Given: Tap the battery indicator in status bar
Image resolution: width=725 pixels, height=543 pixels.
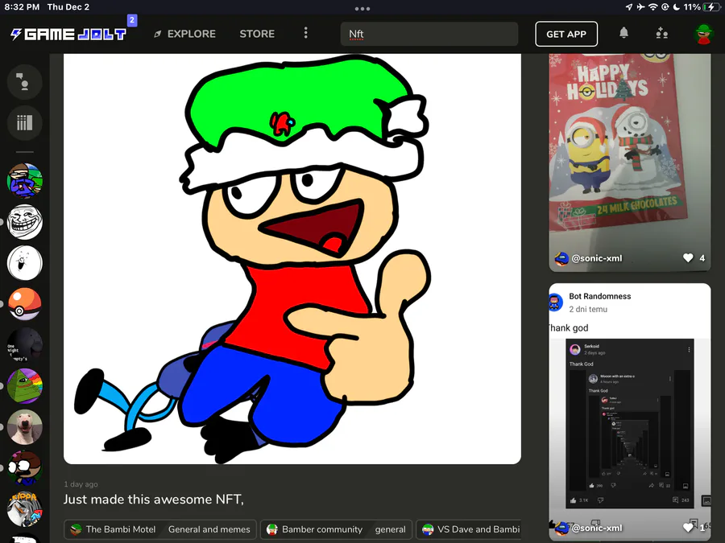Looking at the screenshot, I should [x=711, y=7].
